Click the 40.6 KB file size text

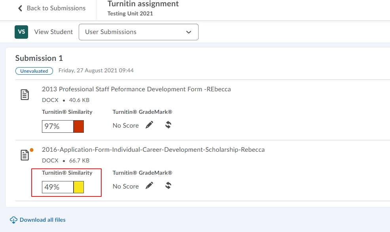(x=79, y=100)
